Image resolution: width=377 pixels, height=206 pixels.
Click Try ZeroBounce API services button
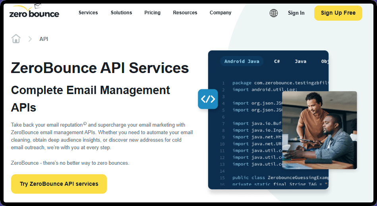[59, 184]
